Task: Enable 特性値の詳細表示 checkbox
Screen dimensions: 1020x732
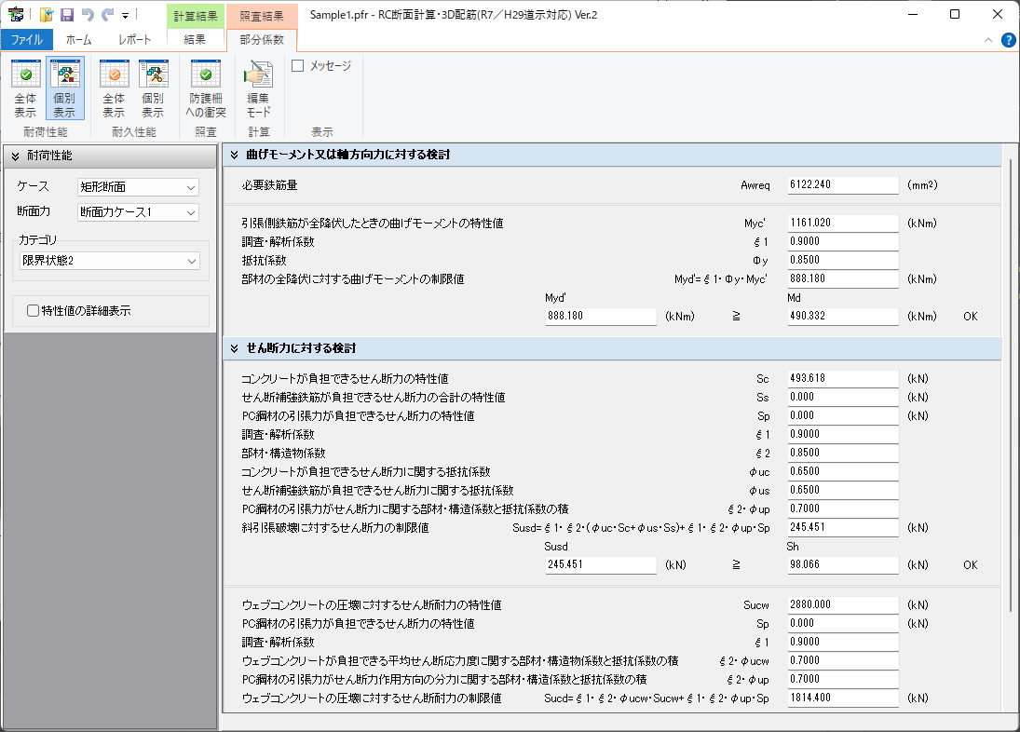Action: pyautogui.click(x=33, y=311)
